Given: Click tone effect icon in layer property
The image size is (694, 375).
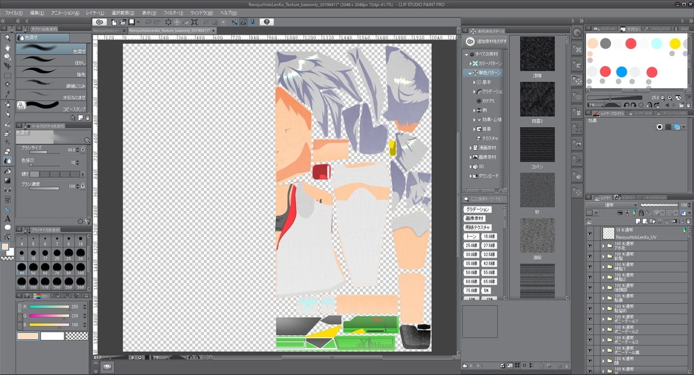Looking at the screenshot, I should tap(667, 127).
